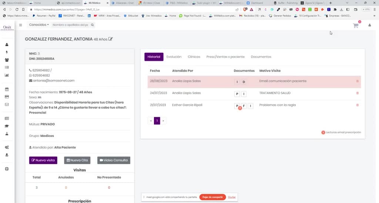Open the Jira- Mimedico bookmark

click(x=151, y=16)
